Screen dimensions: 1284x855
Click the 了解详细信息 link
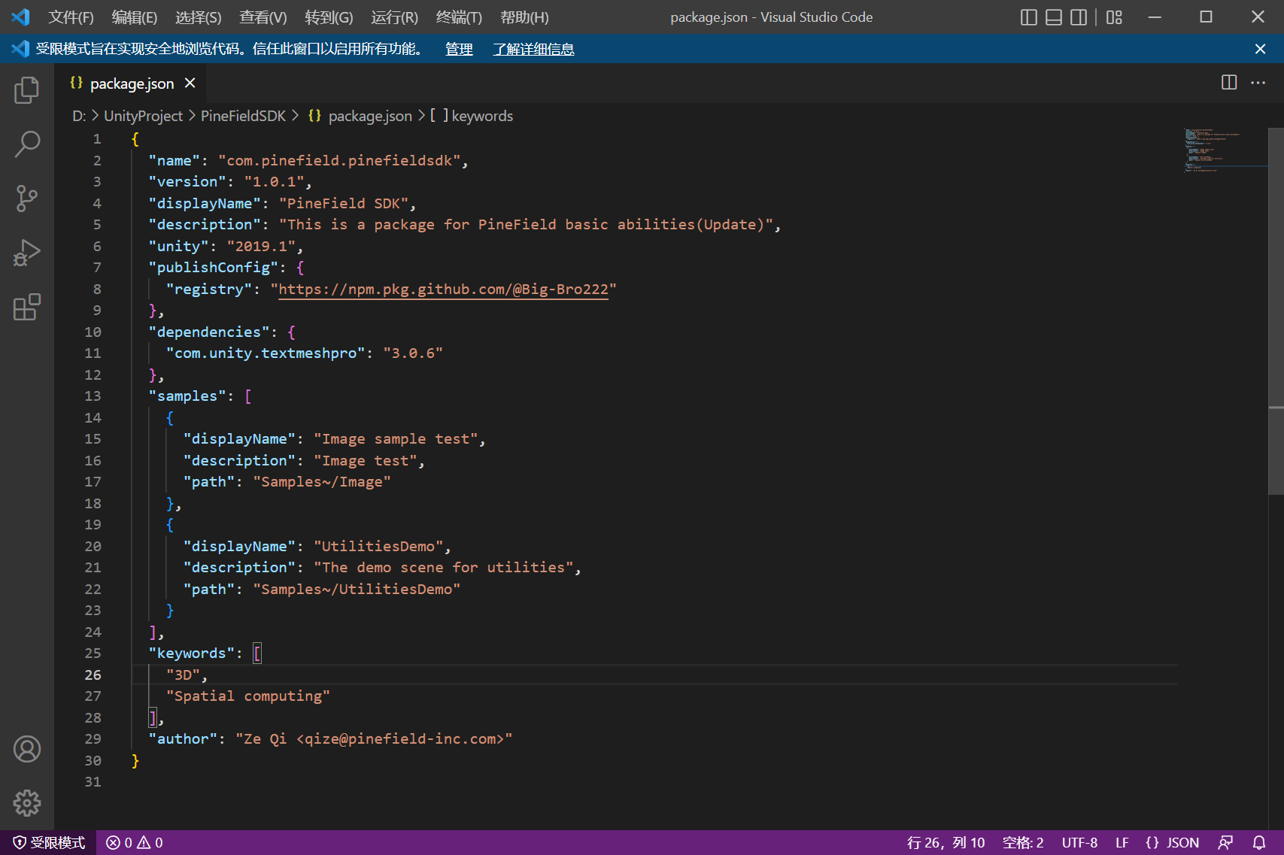click(x=533, y=49)
